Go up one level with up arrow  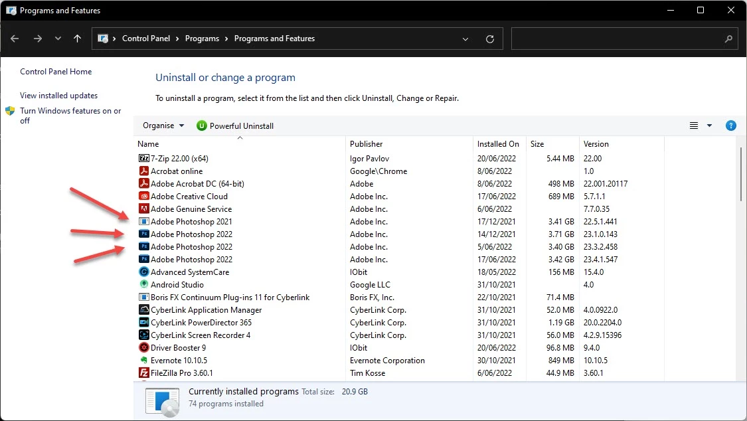(x=77, y=39)
